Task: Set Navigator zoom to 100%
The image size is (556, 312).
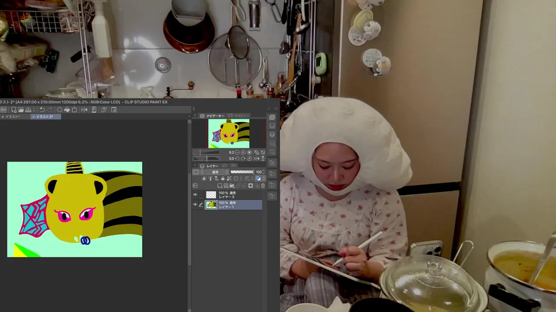Action: point(249,152)
